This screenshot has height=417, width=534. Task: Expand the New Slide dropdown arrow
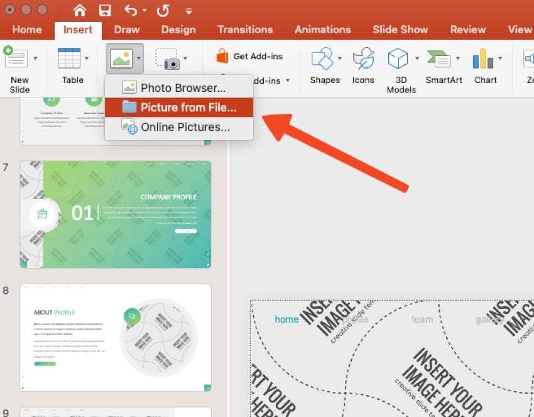pyautogui.click(x=35, y=58)
